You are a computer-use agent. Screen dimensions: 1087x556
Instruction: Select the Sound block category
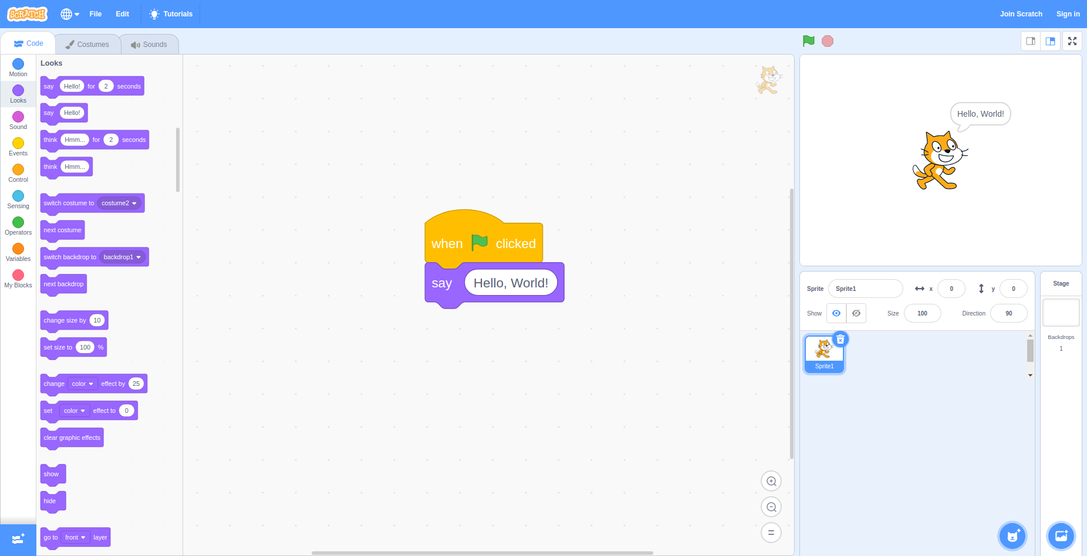click(x=18, y=120)
